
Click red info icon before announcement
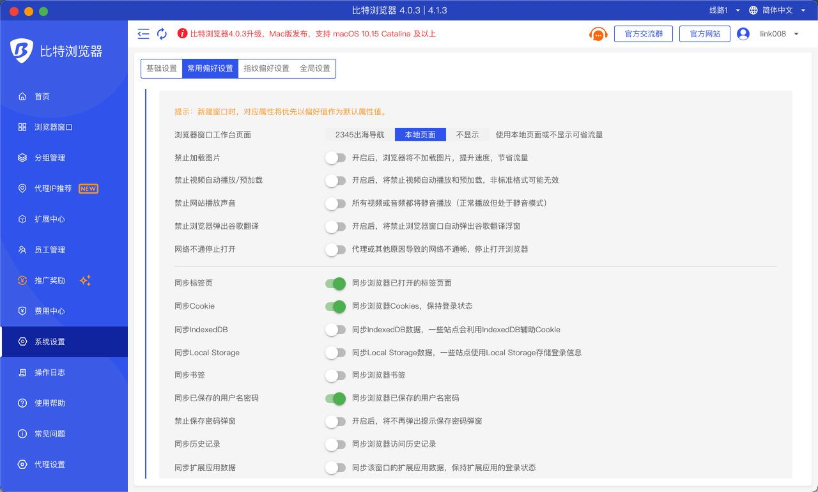(182, 34)
